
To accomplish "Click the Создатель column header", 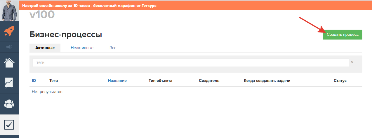I will point(209,80).
